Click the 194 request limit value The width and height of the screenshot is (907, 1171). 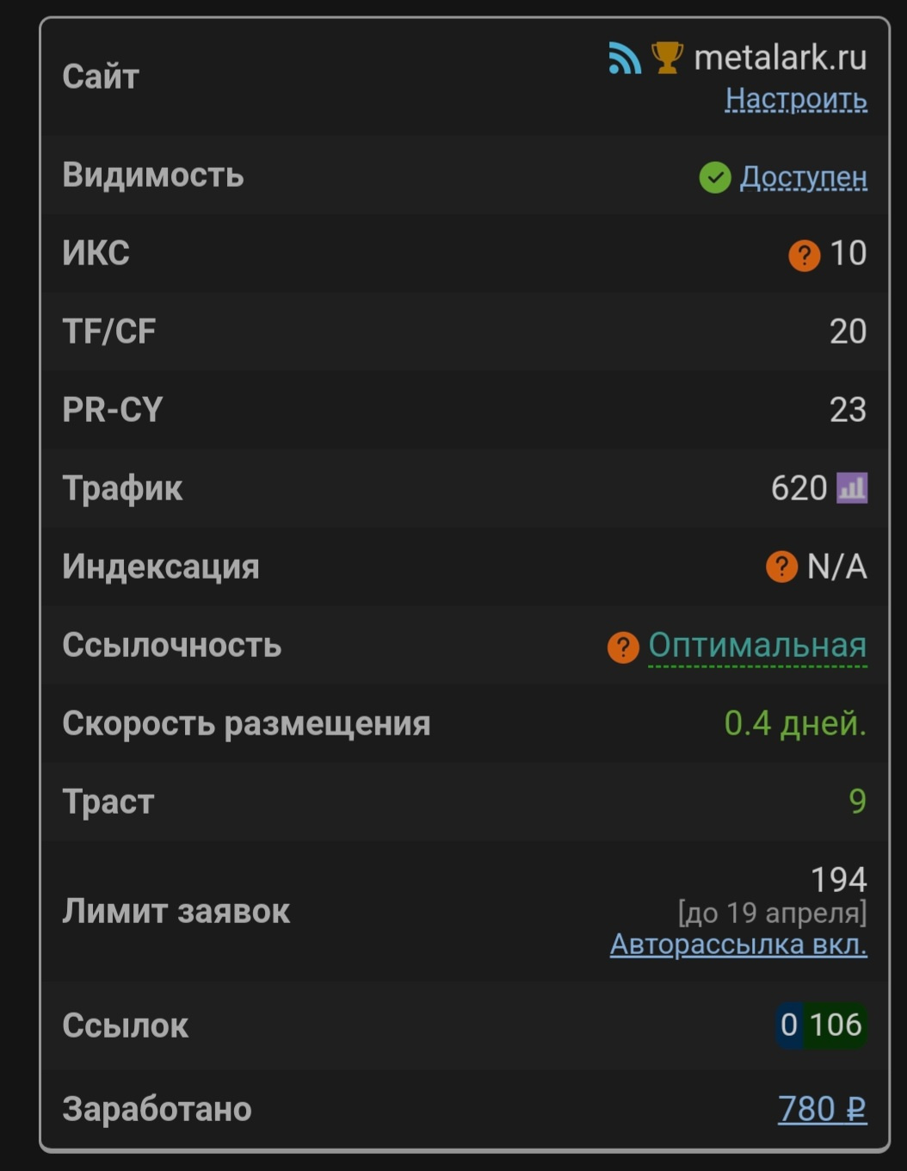click(838, 880)
